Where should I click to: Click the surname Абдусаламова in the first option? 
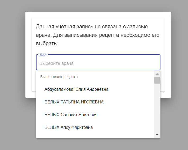59,89
